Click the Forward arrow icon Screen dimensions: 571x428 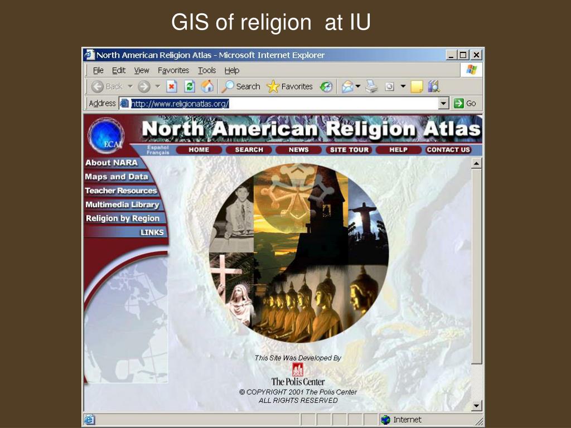point(144,86)
